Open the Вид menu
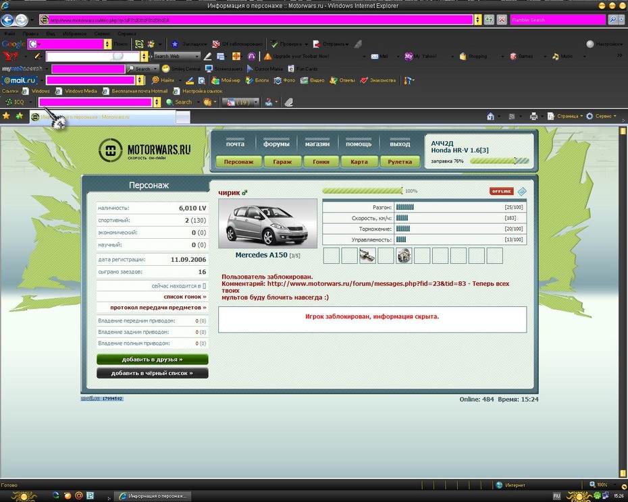The height and width of the screenshot is (502, 628). [51, 34]
